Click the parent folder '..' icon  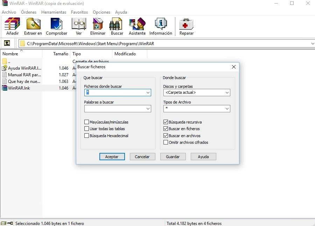pyautogui.click(x=5, y=61)
